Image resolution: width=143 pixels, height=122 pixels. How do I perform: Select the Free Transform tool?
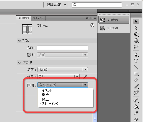[x=136, y=34]
